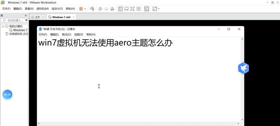Viewport: 280px width, 126px height.
Task: Collapse the 我的计算机 tree node
Action: point(3,26)
